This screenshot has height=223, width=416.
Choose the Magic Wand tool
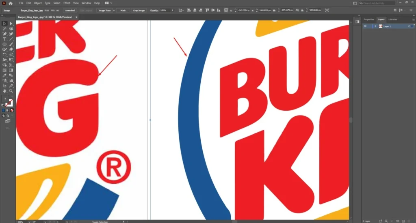click(4, 29)
